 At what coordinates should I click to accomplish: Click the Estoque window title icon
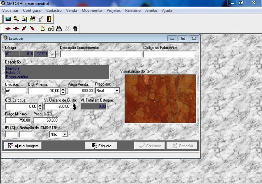pyautogui.click(x=5, y=38)
